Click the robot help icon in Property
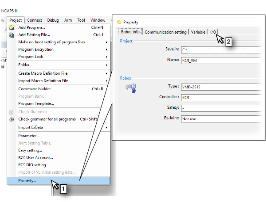The width and height of the screenshot is (266, 202). [x=131, y=88]
